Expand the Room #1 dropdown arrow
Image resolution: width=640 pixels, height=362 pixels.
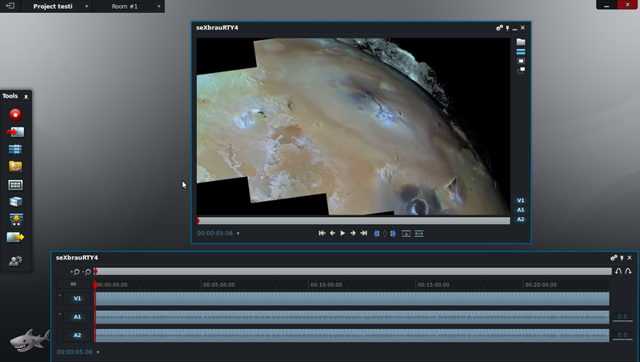pyautogui.click(x=158, y=6)
